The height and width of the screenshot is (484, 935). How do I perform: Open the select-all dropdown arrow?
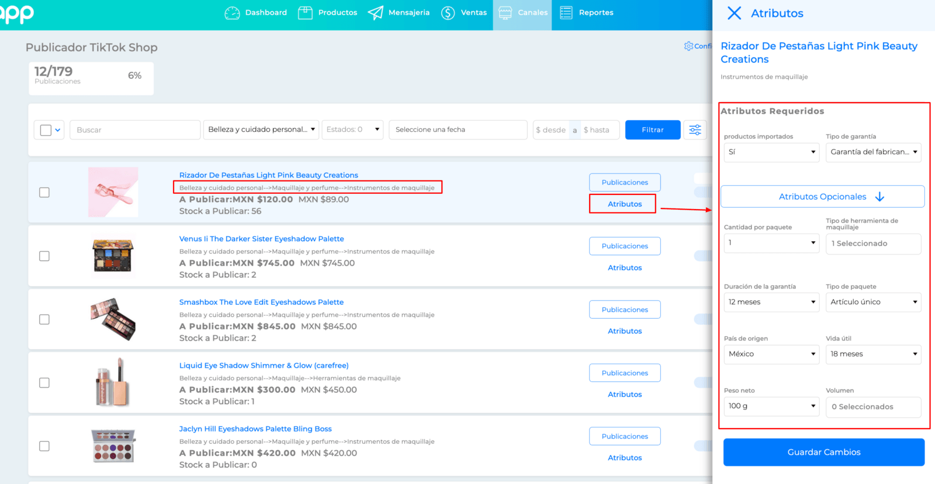click(58, 130)
